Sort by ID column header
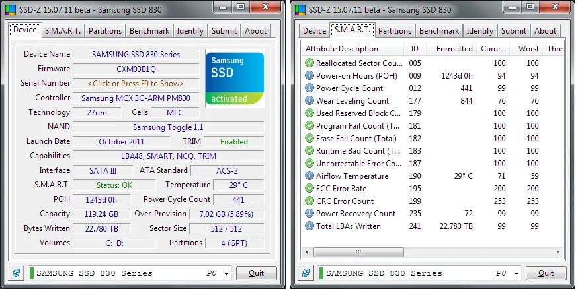This screenshot has height=289, width=578. click(415, 49)
